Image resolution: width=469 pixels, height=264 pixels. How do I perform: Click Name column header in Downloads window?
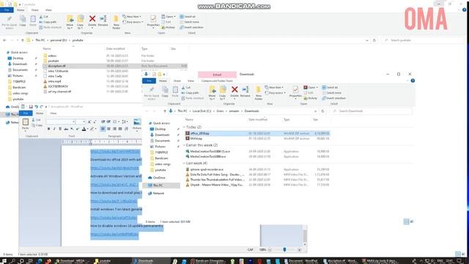tap(189, 120)
